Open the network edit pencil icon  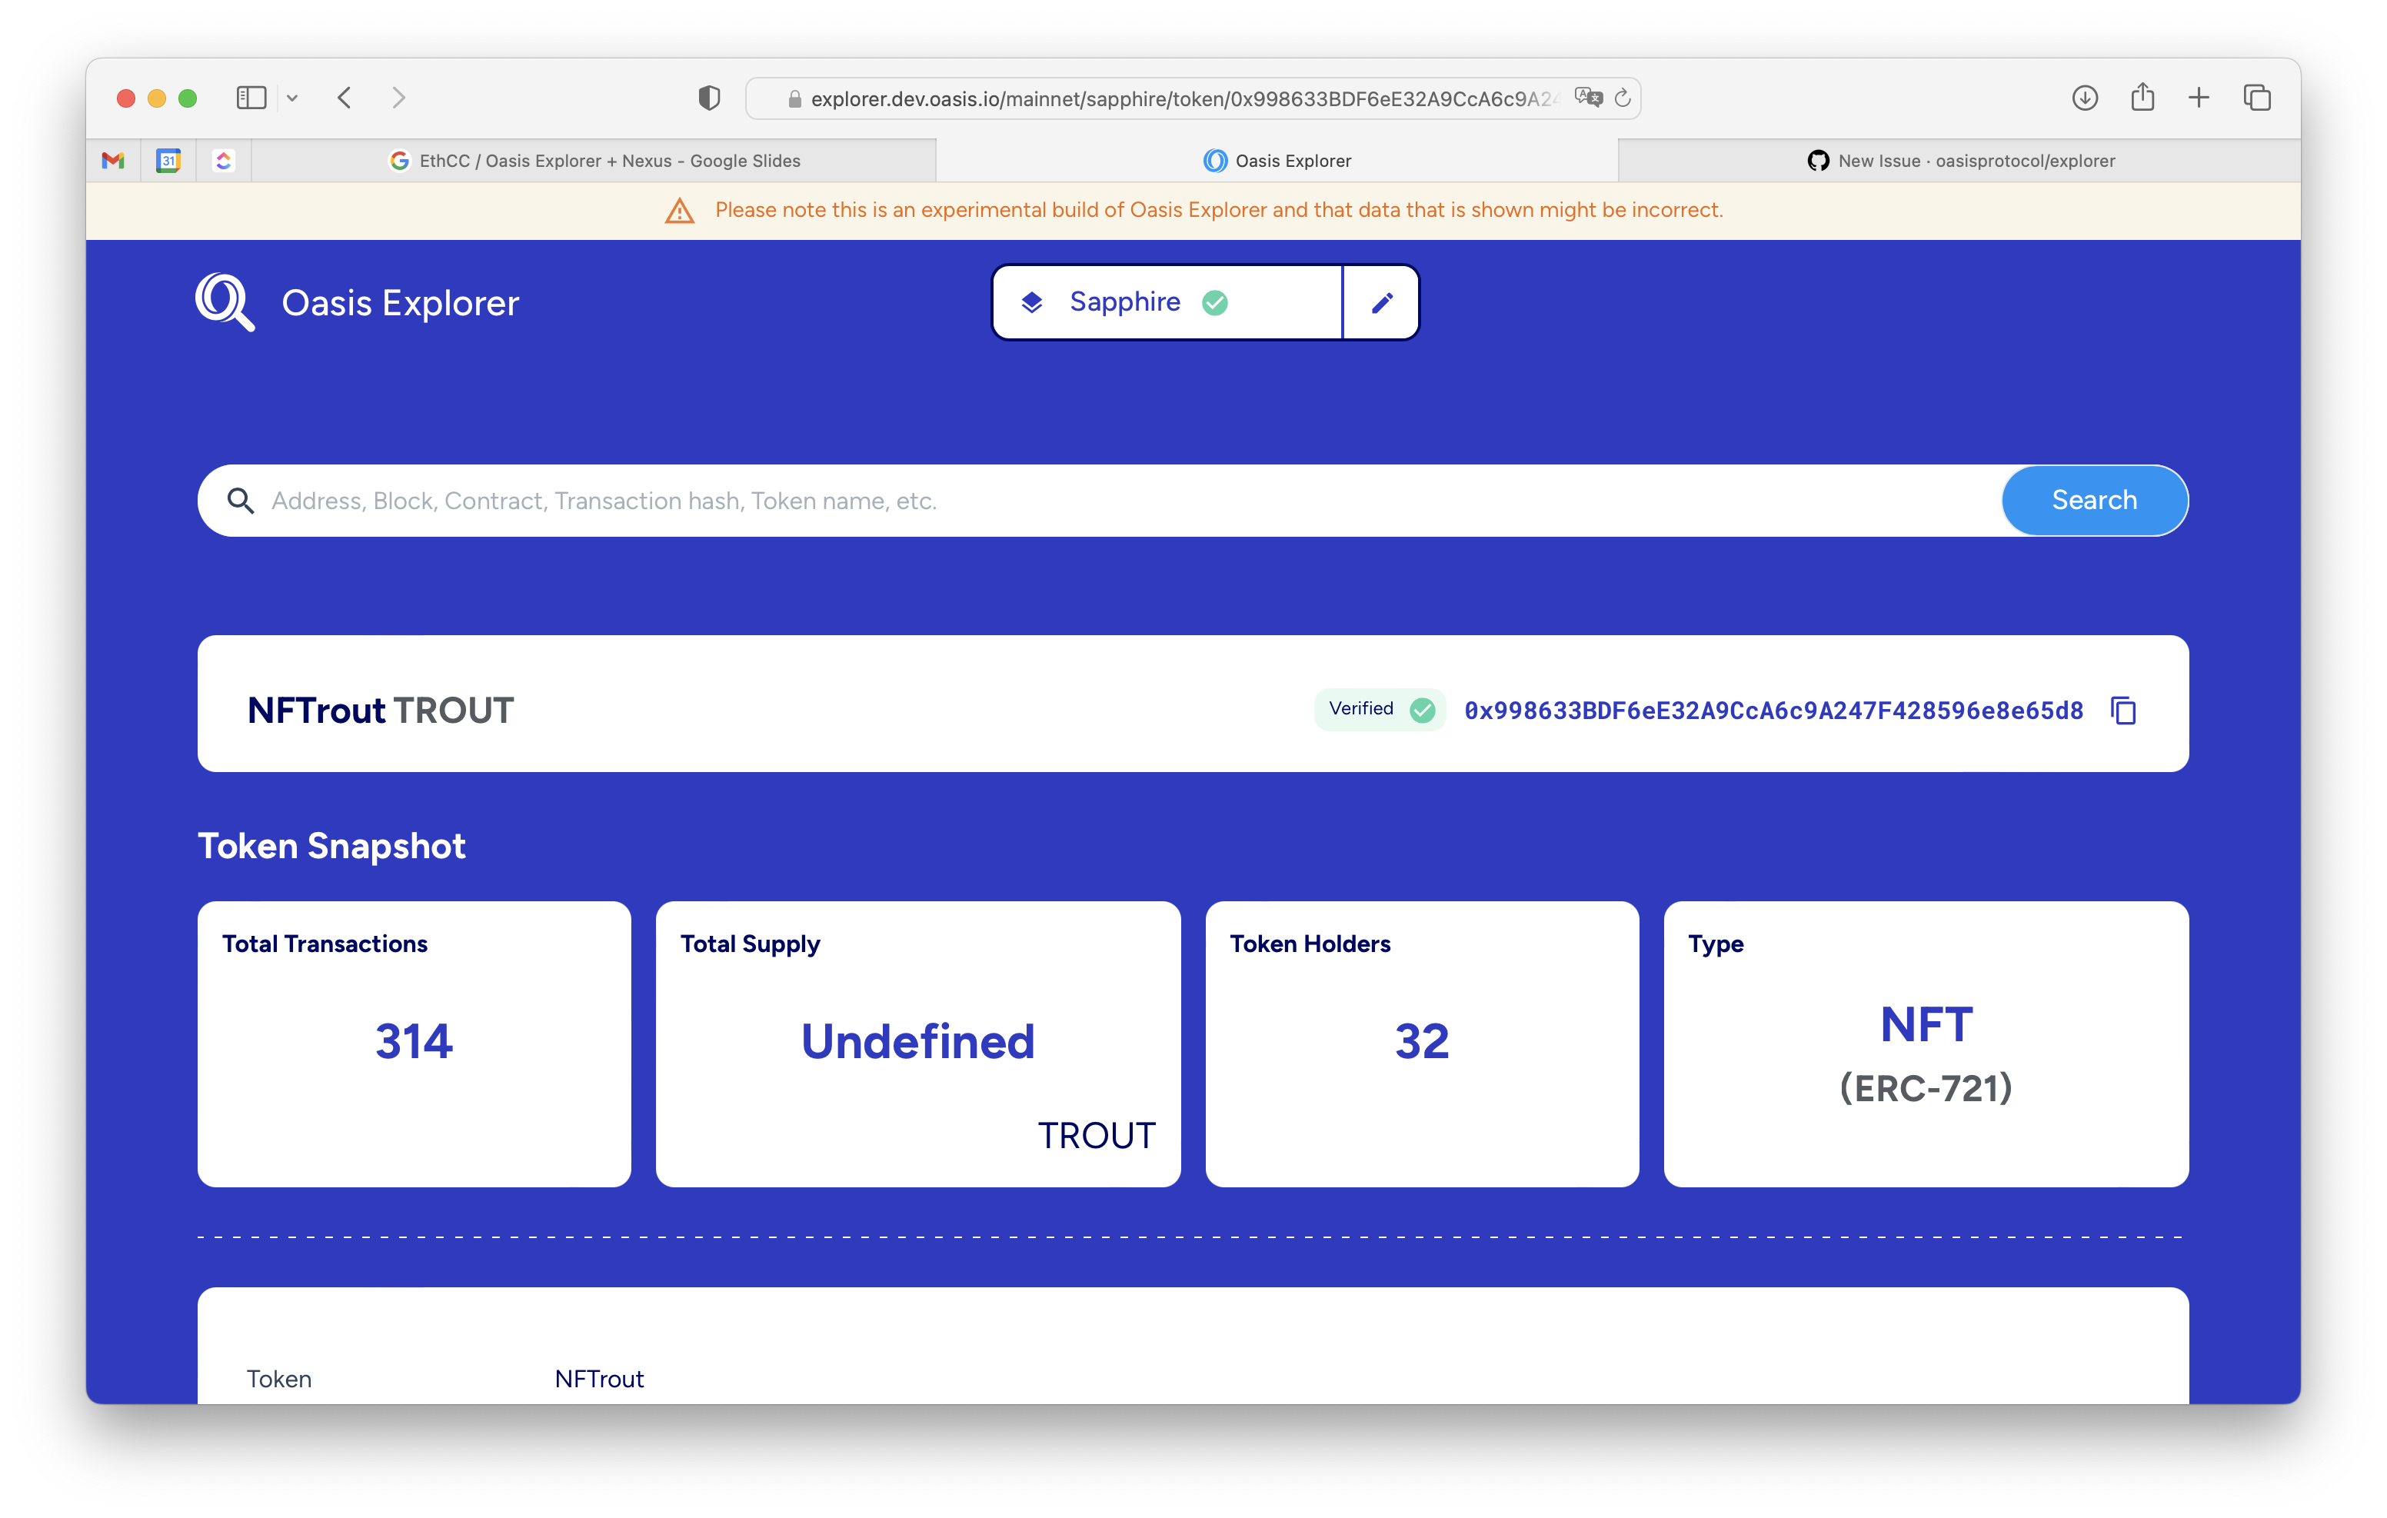[x=1381, y=301]
